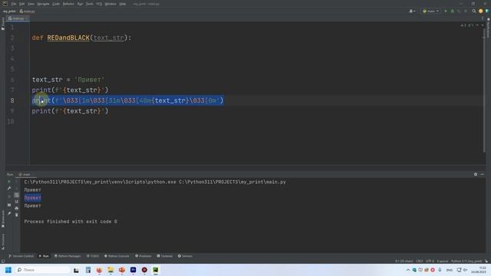The image size is (491, 276).
Task: Open the user account dropdown in toolbar
Action: (x=412, y=11)
